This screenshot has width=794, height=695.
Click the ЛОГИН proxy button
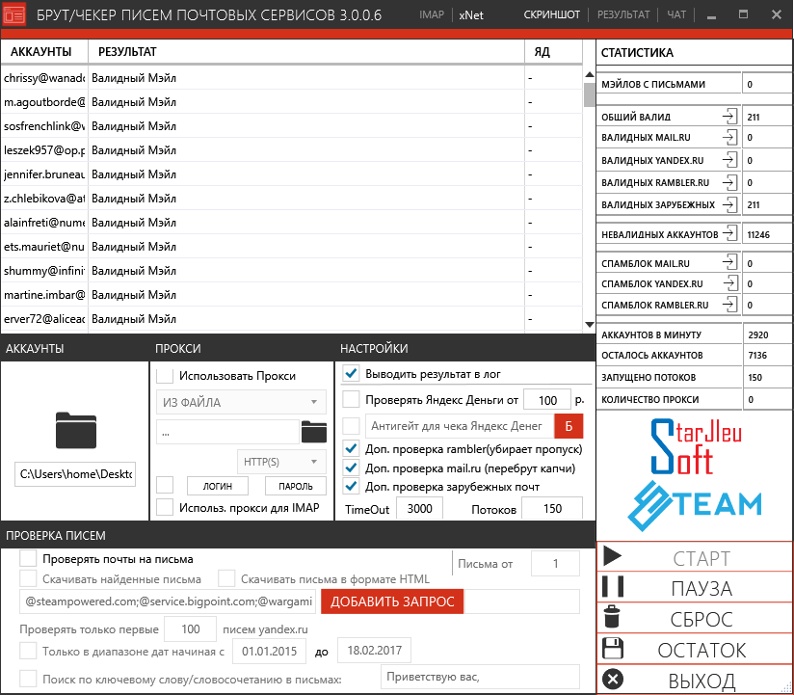point(217,486)
